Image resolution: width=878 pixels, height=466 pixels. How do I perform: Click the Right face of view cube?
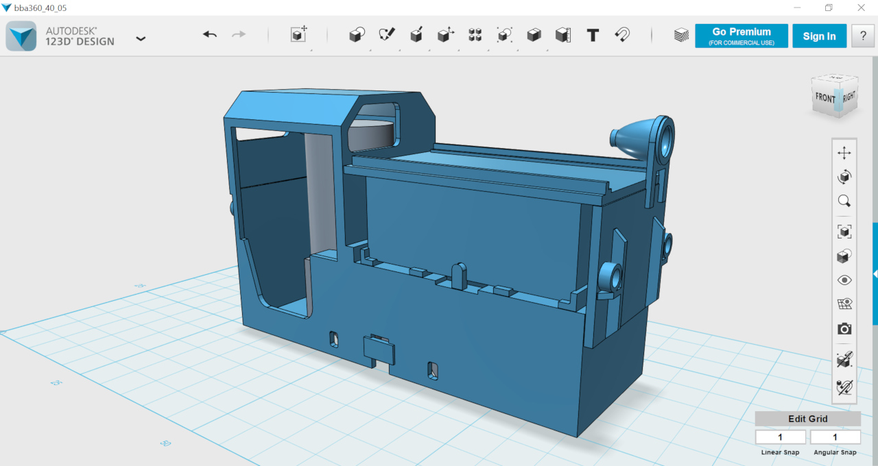coord(849,97)
